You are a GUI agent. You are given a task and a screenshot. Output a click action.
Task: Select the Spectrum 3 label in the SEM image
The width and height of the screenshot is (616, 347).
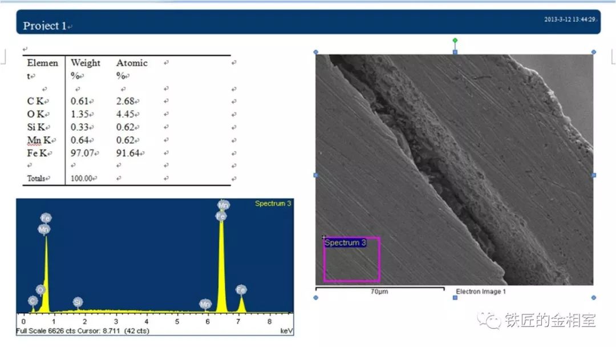pyautogui.click(x=345, y=243)
